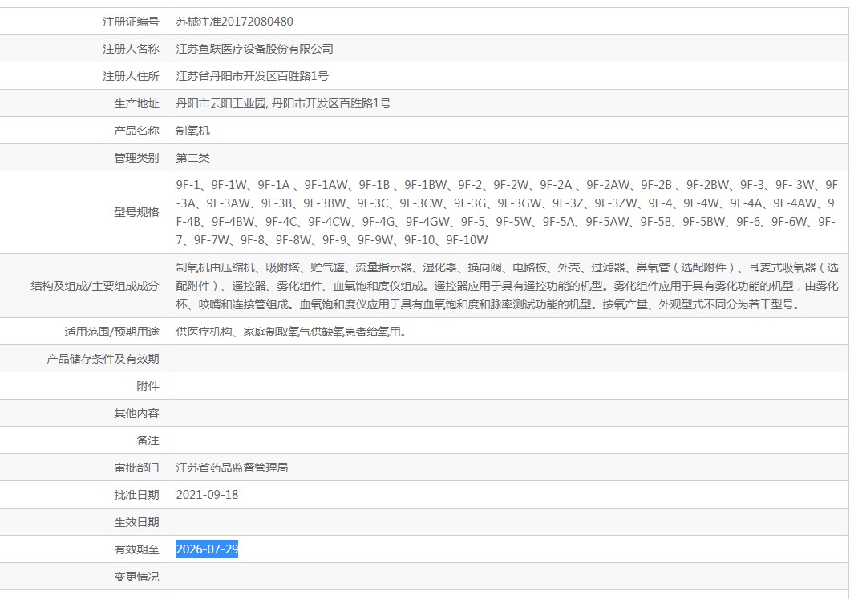854x599 pixels.
Task: Click the 注册人住所 label
Action: [x=131, y=76]
